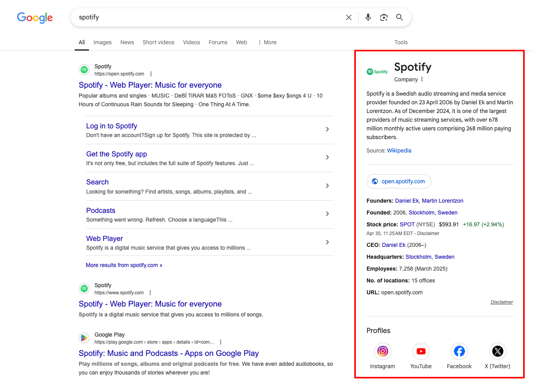This screenshot has width=533, height=382.
Task: Switch to the Web tab
Action: (x=242, y=42)
